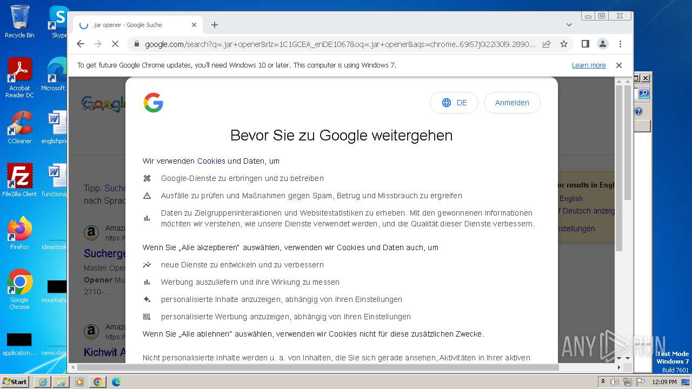Open the Cookies link in consent dialog
The height and width of the screenshot is (389, 692).
[x=211, y=161]
